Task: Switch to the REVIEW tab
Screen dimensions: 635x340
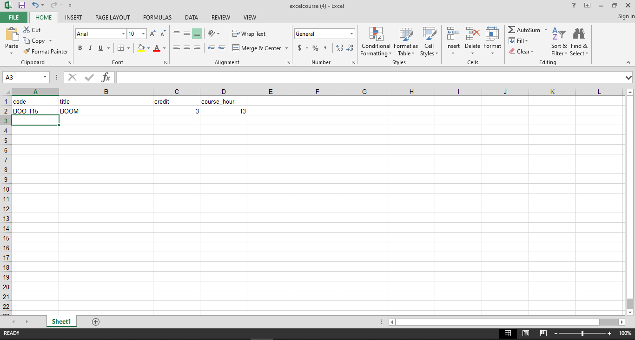Action: pyautogui.click(x=221, y=17)
